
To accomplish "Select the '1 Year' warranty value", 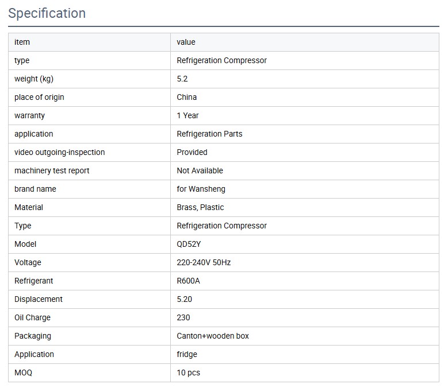I will pos(187,115).
